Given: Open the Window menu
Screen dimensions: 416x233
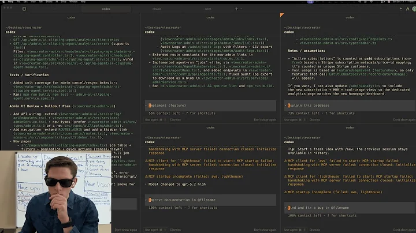Looking at the screenshot, I should pos(73,2).
